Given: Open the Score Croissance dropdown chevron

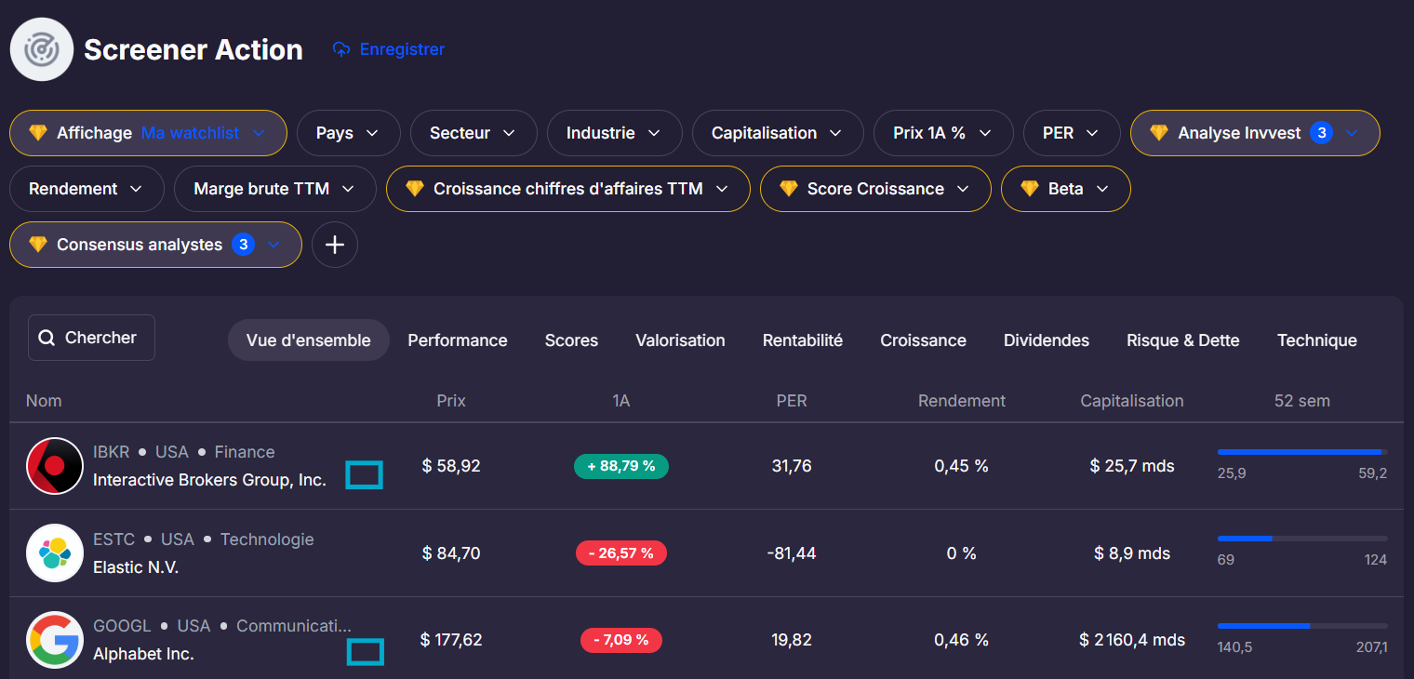Looking at the screenshot, I should pyautogui.click(x=963, y=189).
